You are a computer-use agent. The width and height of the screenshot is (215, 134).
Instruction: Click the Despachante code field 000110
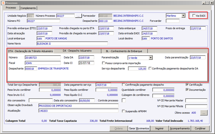pyautogui.click(x=105, y=21)
